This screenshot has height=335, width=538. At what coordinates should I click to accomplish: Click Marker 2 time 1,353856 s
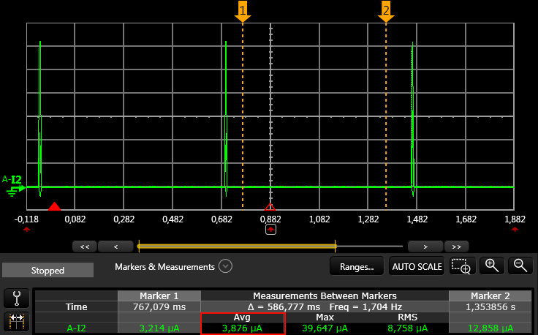[x=490, y=307]
